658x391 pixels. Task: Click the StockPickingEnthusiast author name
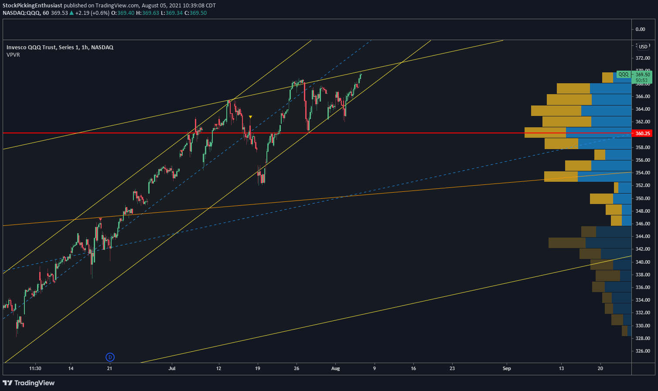point(32,6)
